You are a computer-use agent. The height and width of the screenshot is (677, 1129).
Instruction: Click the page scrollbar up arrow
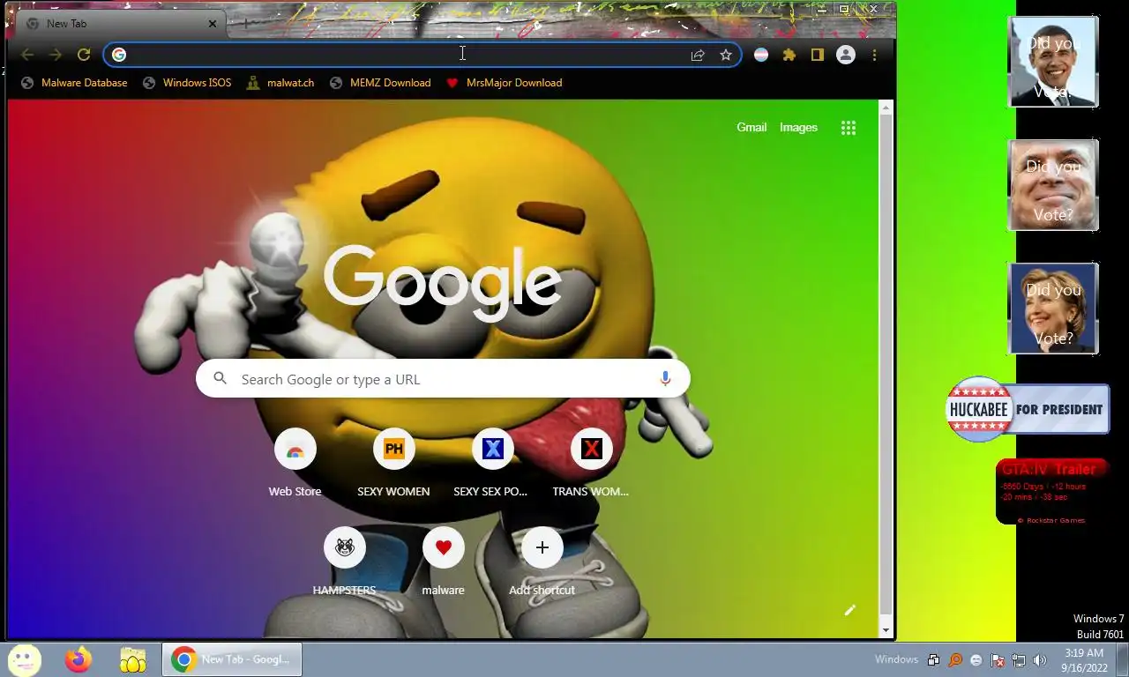pyautogui.click(x=886, y=108)
